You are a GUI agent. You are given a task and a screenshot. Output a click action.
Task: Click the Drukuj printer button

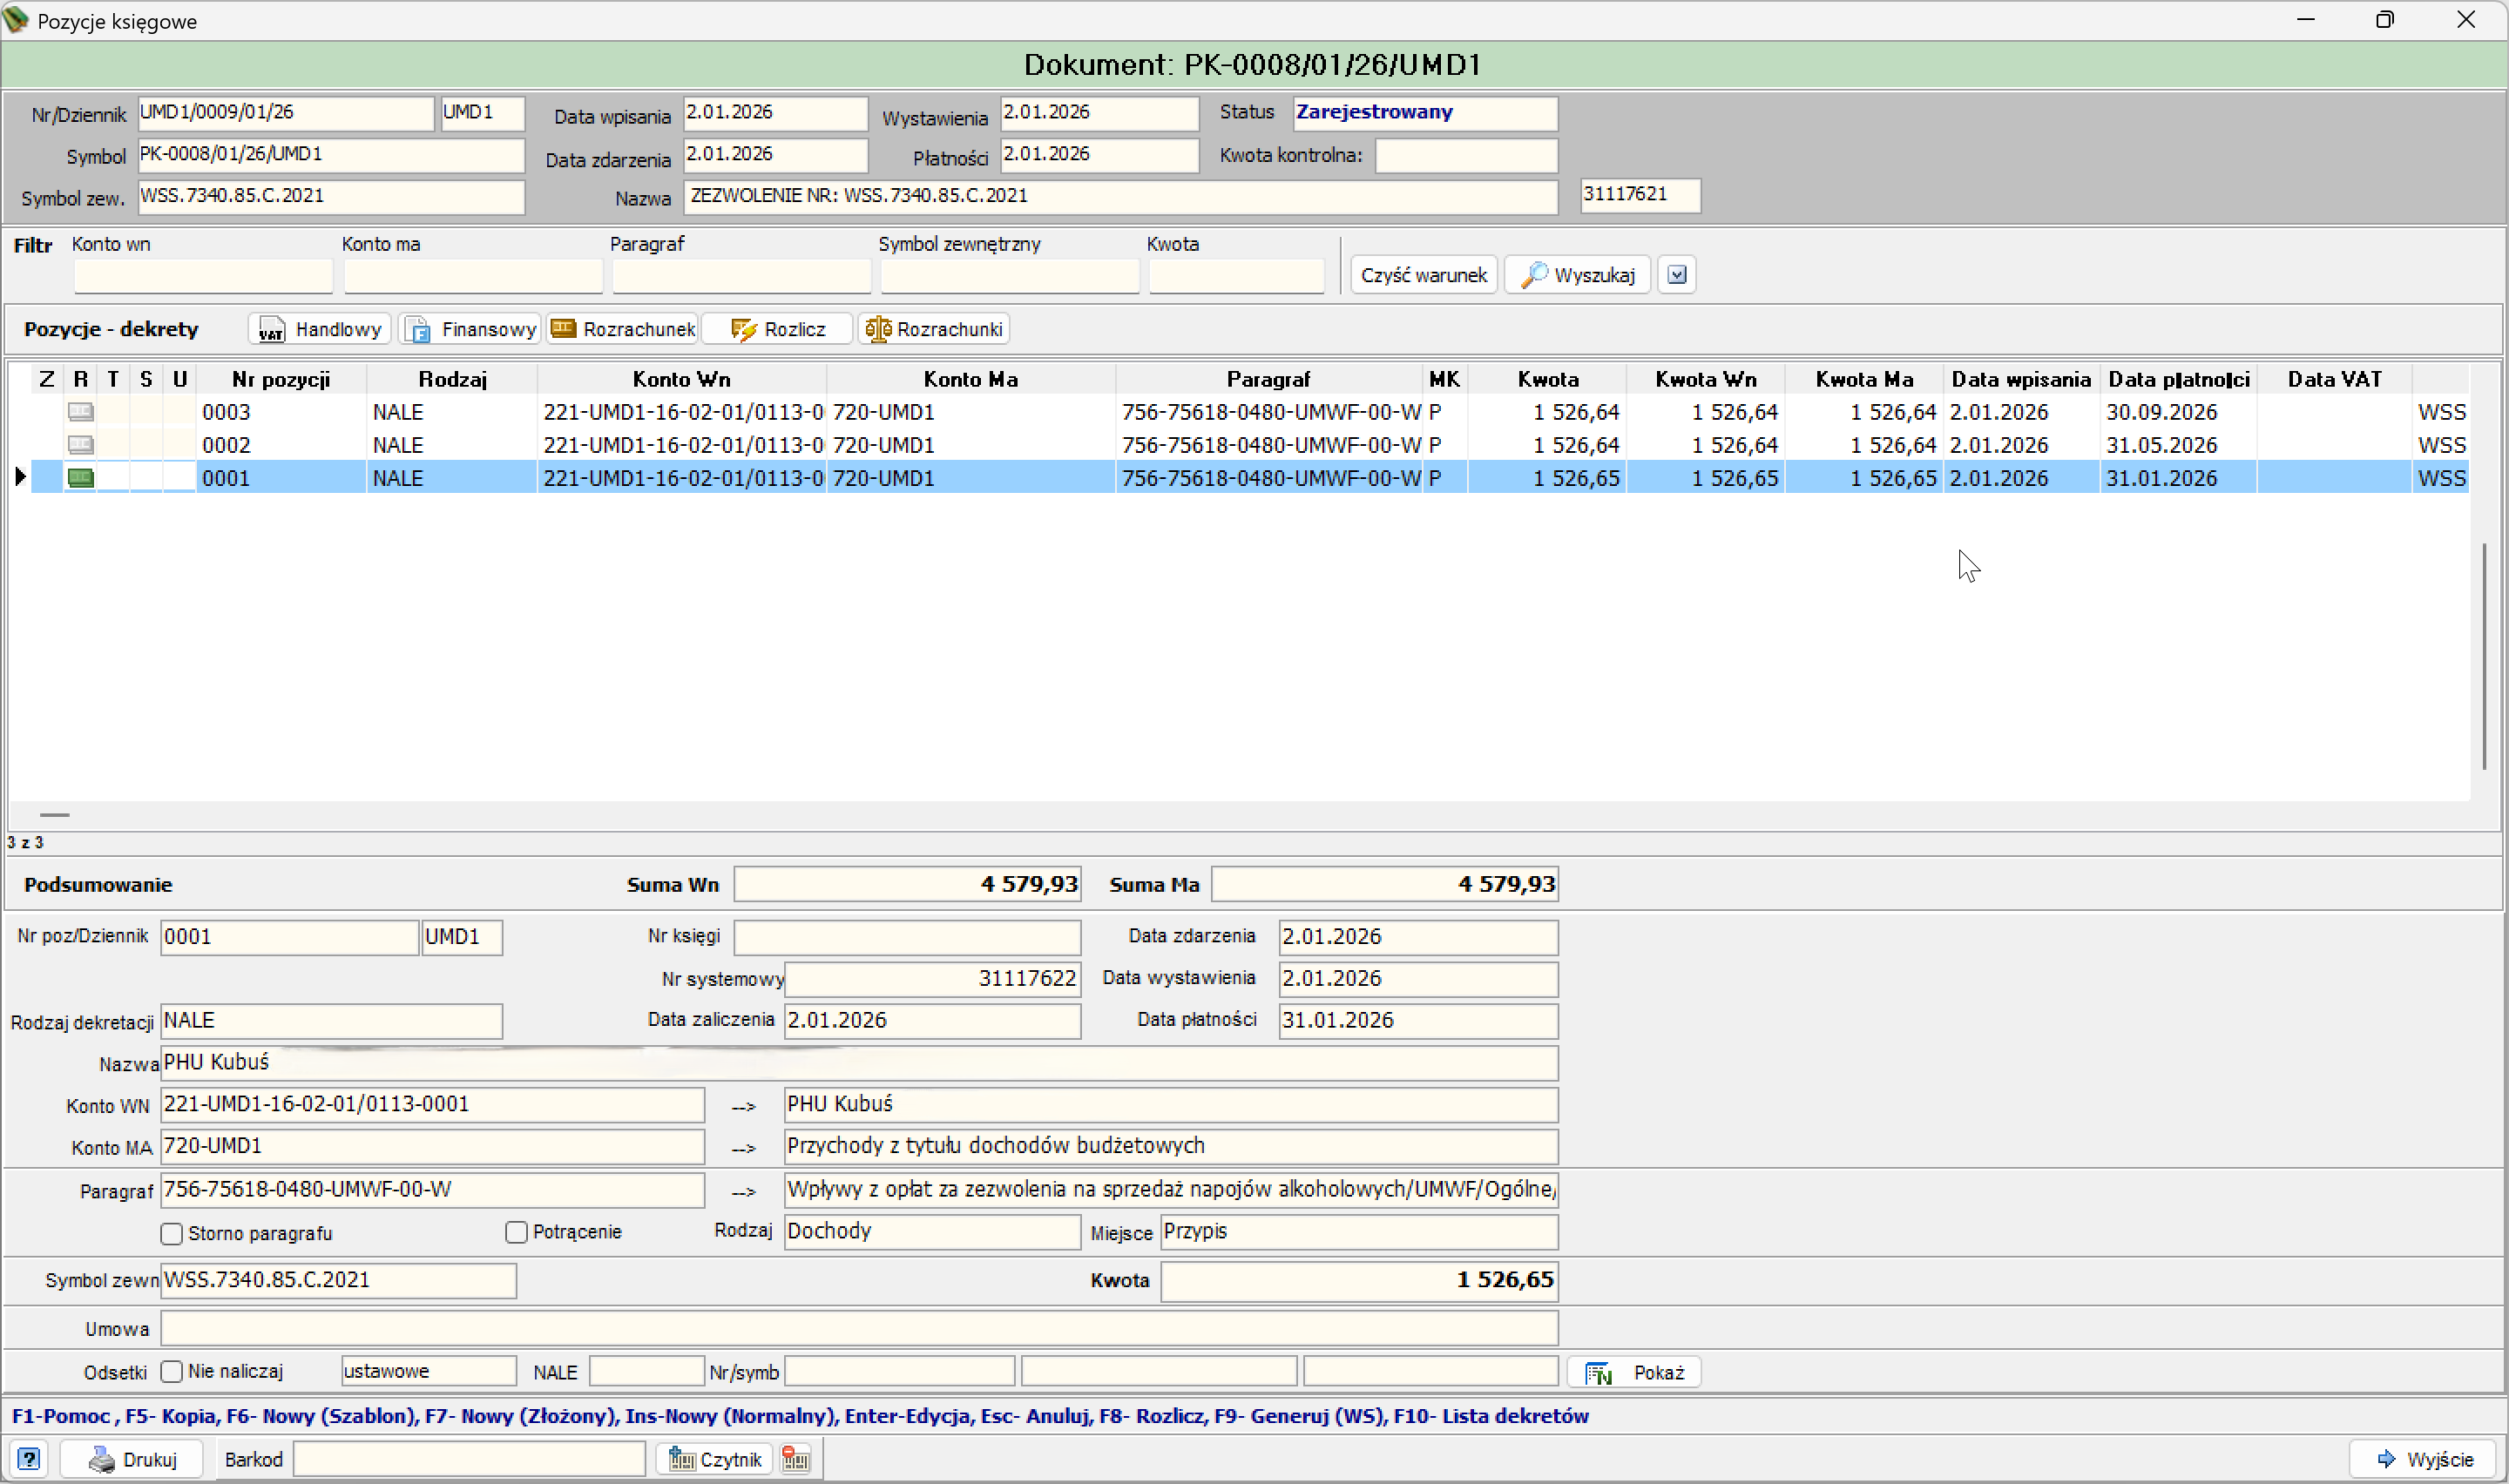click(131, 1459)
